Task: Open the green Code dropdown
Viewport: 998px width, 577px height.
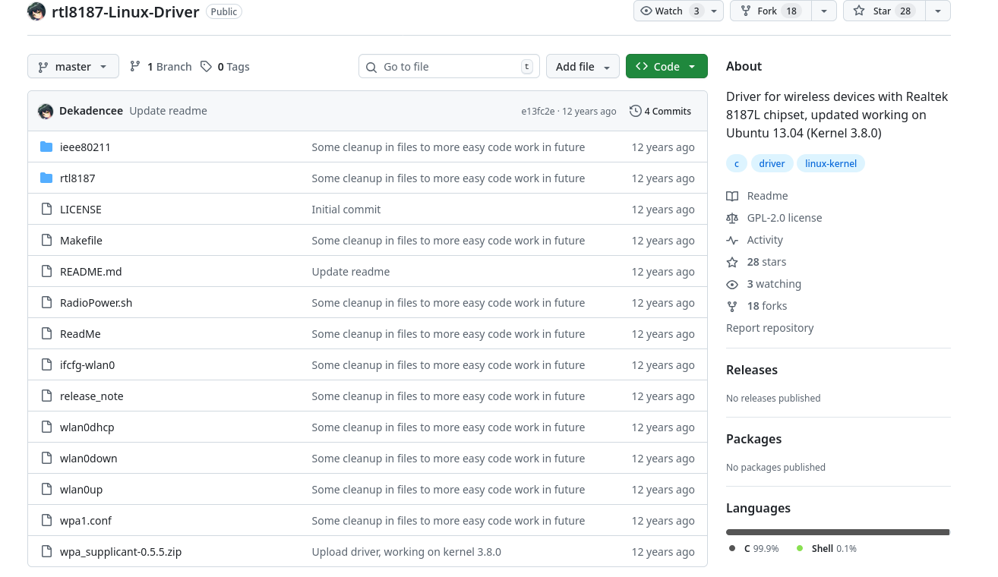Action: (x=667, y=67)
